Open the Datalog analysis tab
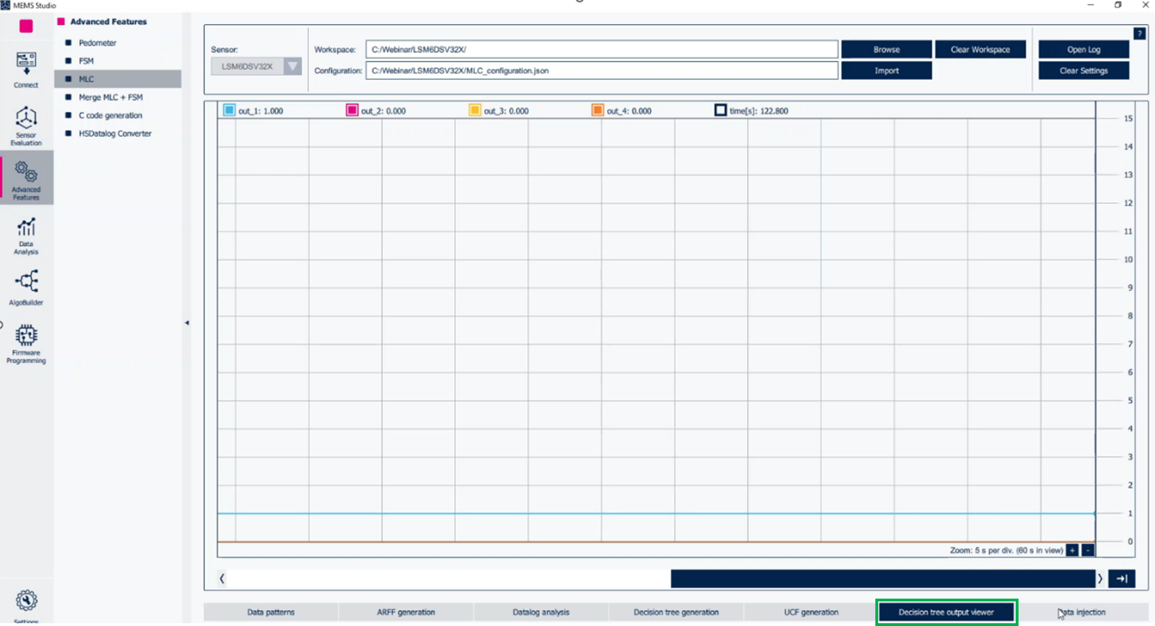This screenshot has width=1155, height=626. click(540, 611)
